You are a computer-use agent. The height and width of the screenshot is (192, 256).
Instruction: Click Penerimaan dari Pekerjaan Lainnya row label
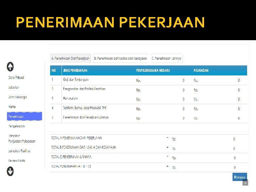[86, 117]
